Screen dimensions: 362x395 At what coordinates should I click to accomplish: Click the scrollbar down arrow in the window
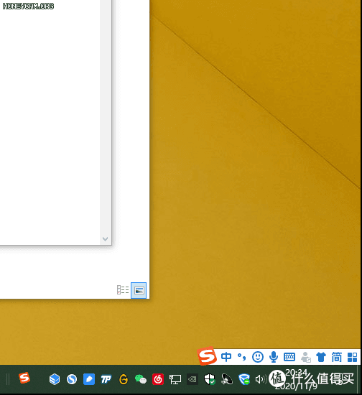point(106,239)
